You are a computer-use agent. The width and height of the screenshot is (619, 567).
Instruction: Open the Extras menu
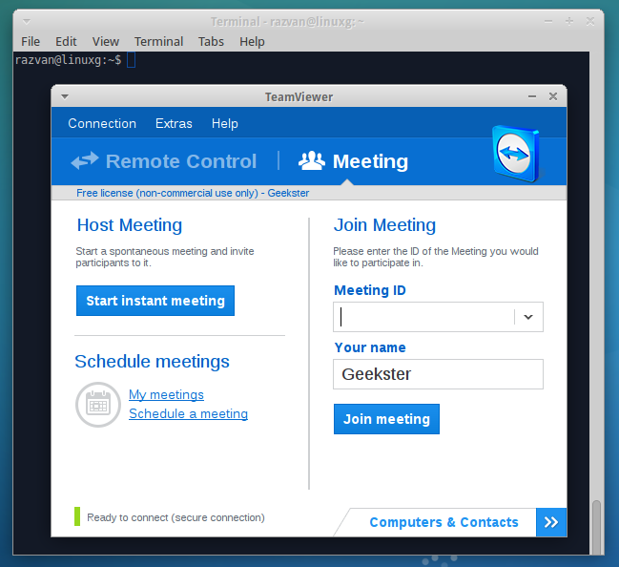point(174,123)
